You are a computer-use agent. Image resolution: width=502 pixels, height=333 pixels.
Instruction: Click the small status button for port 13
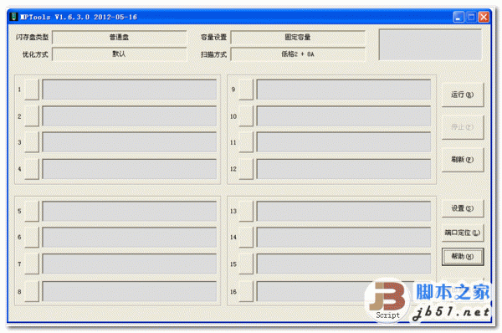(x=246, y=211)
